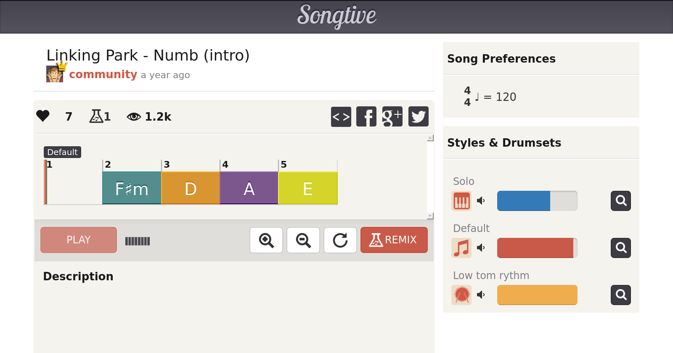
Task: Mute the Low tom rythm speaker
Action: pos(481,295)
